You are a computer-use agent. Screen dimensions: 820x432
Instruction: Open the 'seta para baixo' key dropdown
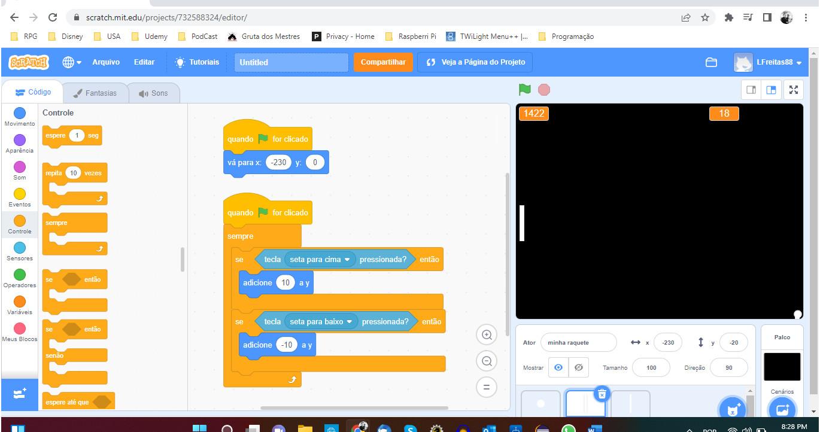point(321,321)
